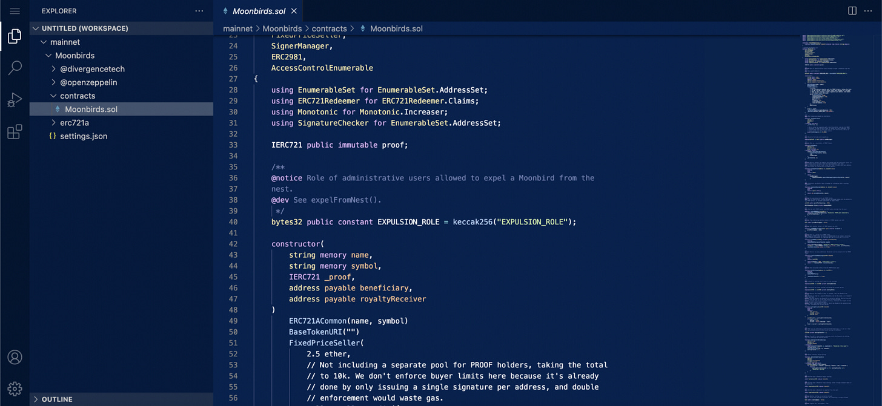Viewport: 882px width, 406px height.
Task: Click mainnet in the breadcrumb
Action: tap(237, 28)
